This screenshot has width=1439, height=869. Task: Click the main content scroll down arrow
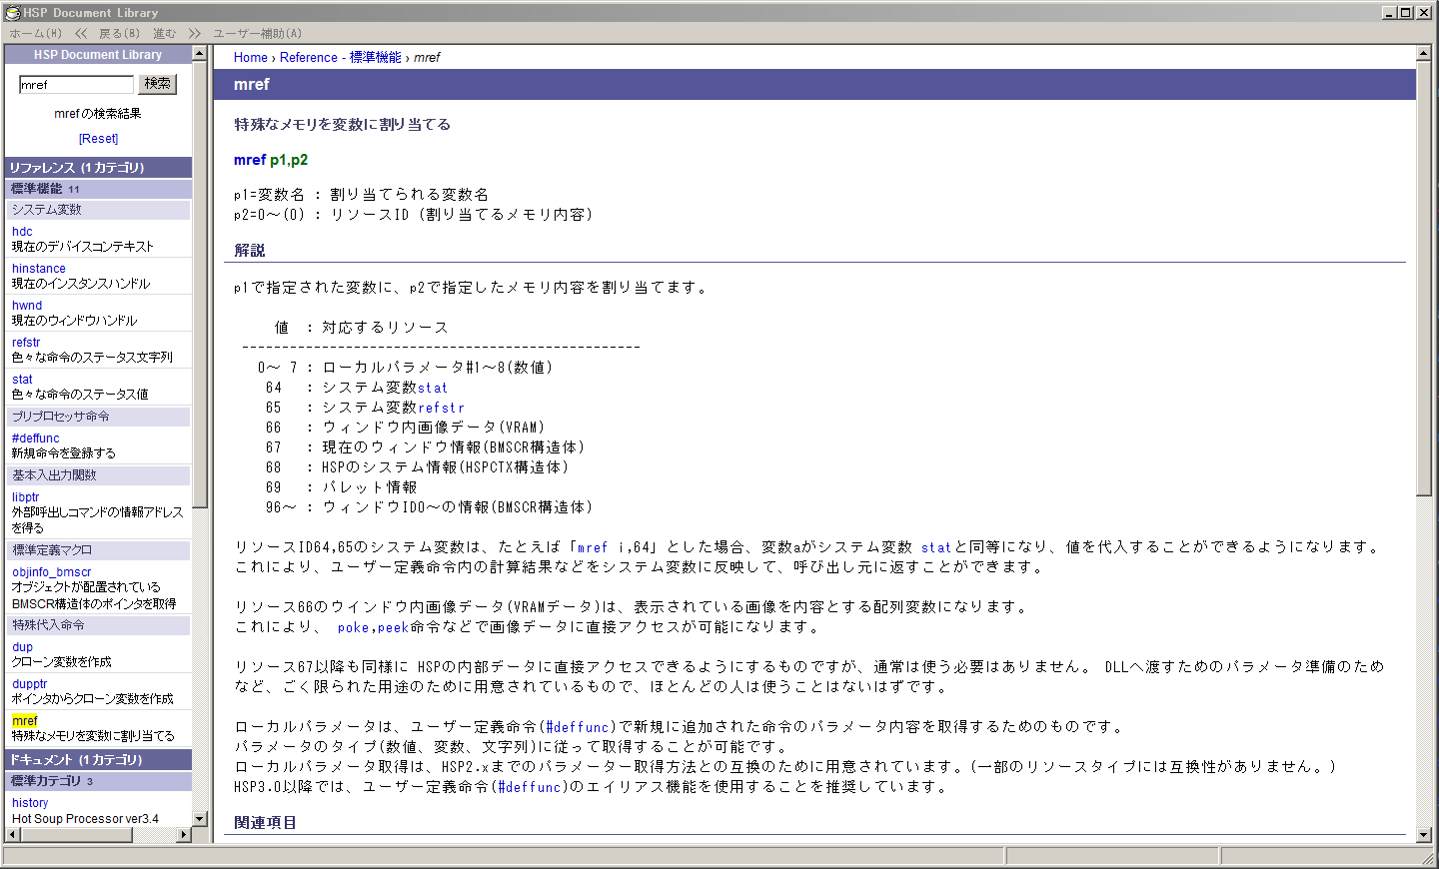click(1424, 835)
